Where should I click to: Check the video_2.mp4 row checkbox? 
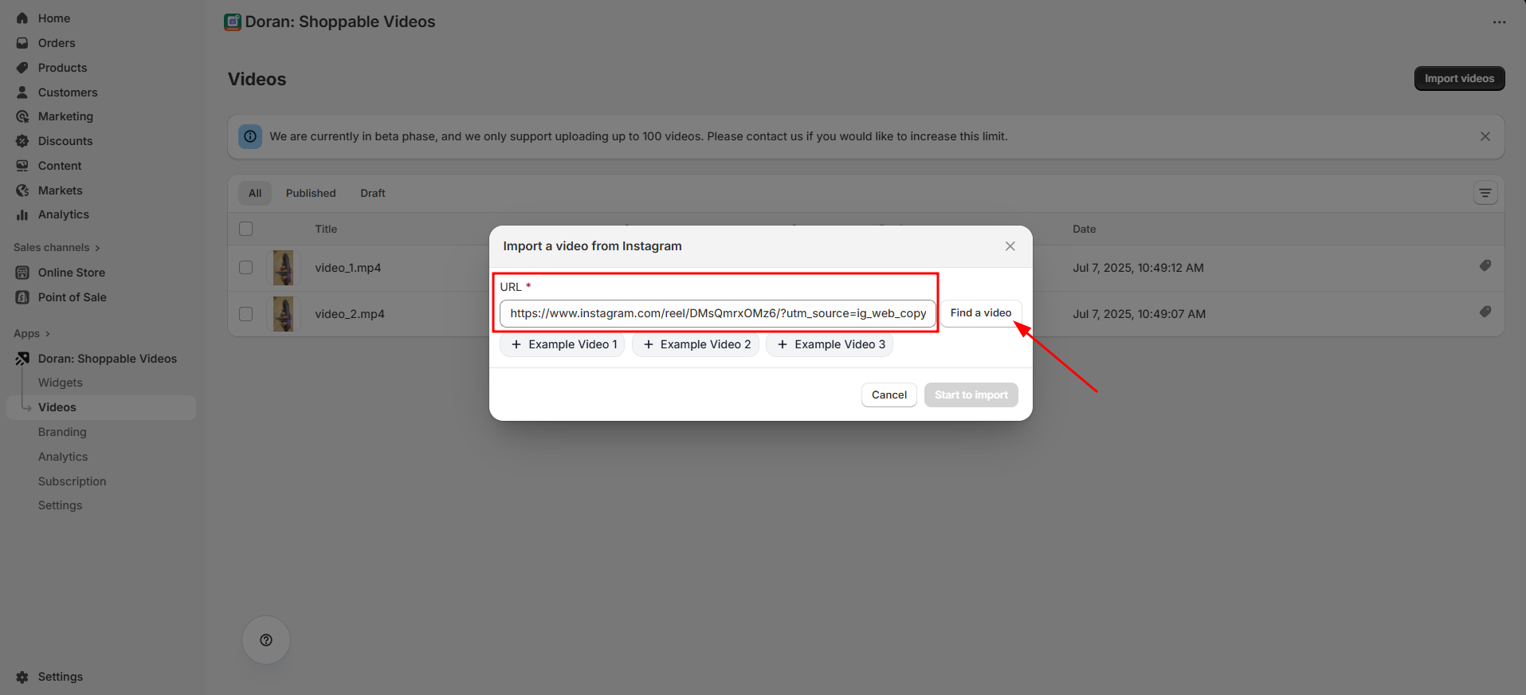246,314
